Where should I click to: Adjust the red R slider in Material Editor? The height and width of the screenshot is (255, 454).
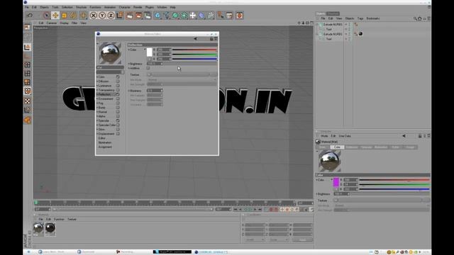point(194,50)
